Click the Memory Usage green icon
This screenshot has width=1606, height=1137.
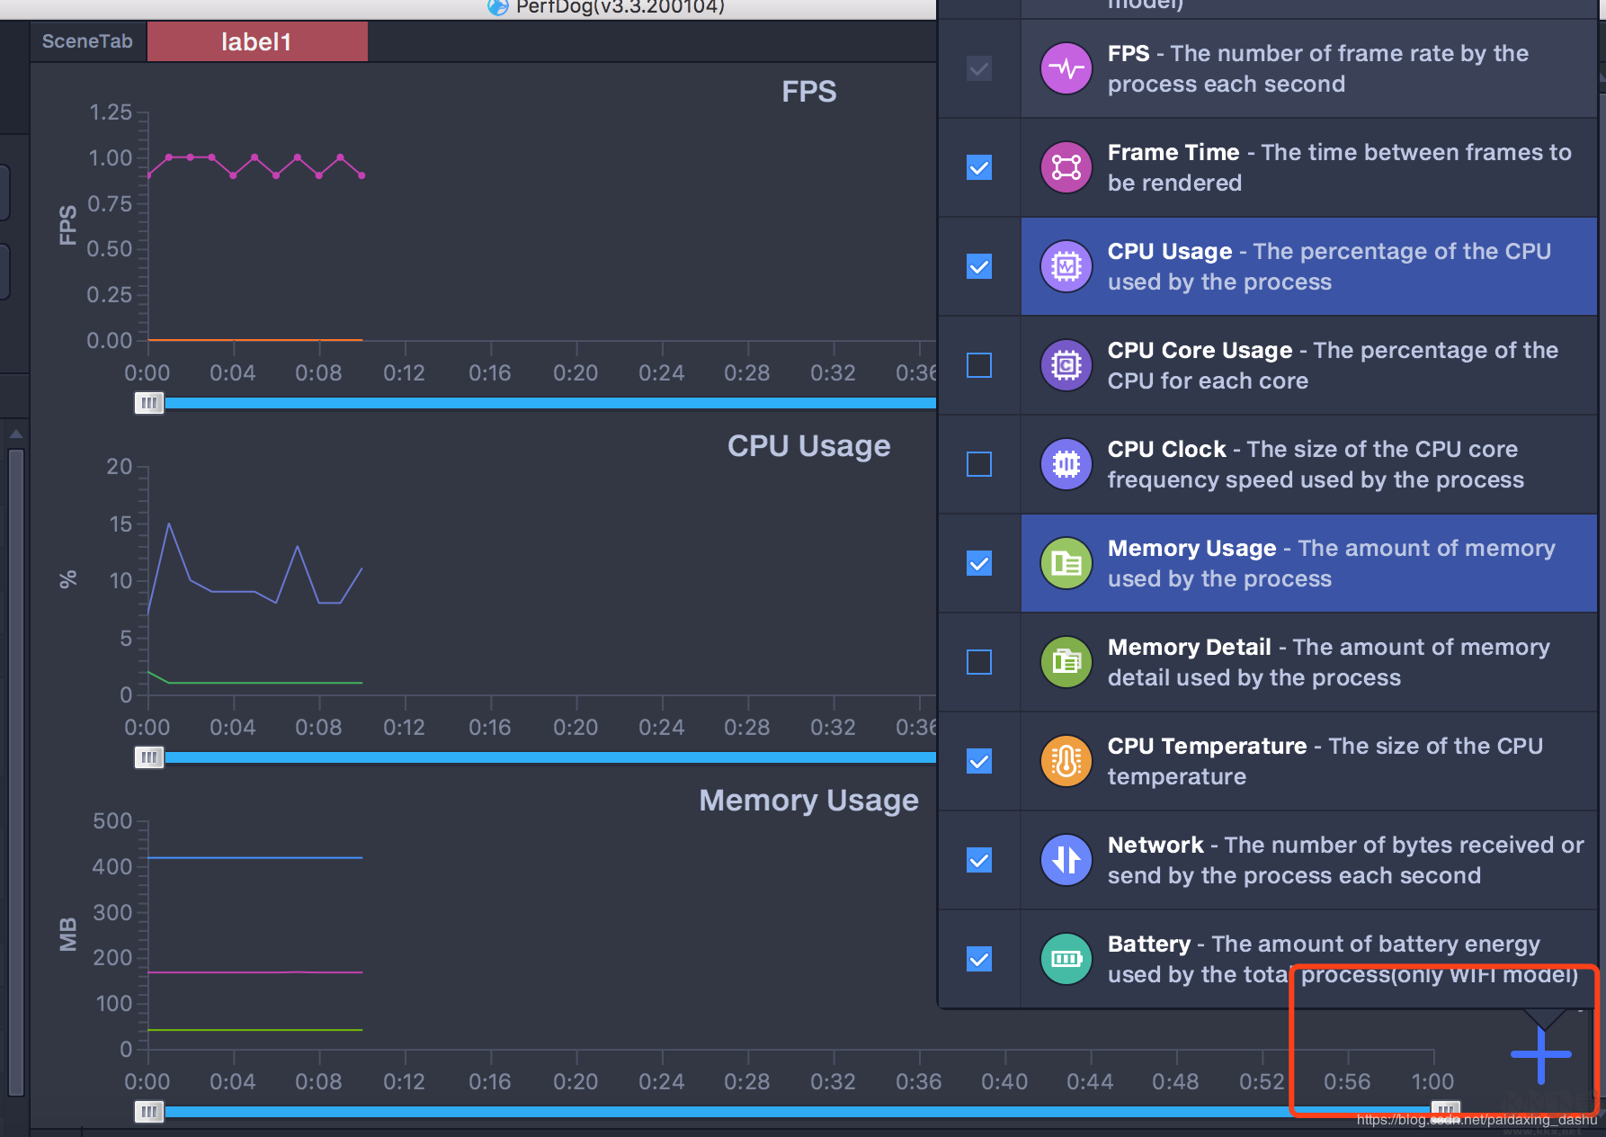tap(1066, 563)
